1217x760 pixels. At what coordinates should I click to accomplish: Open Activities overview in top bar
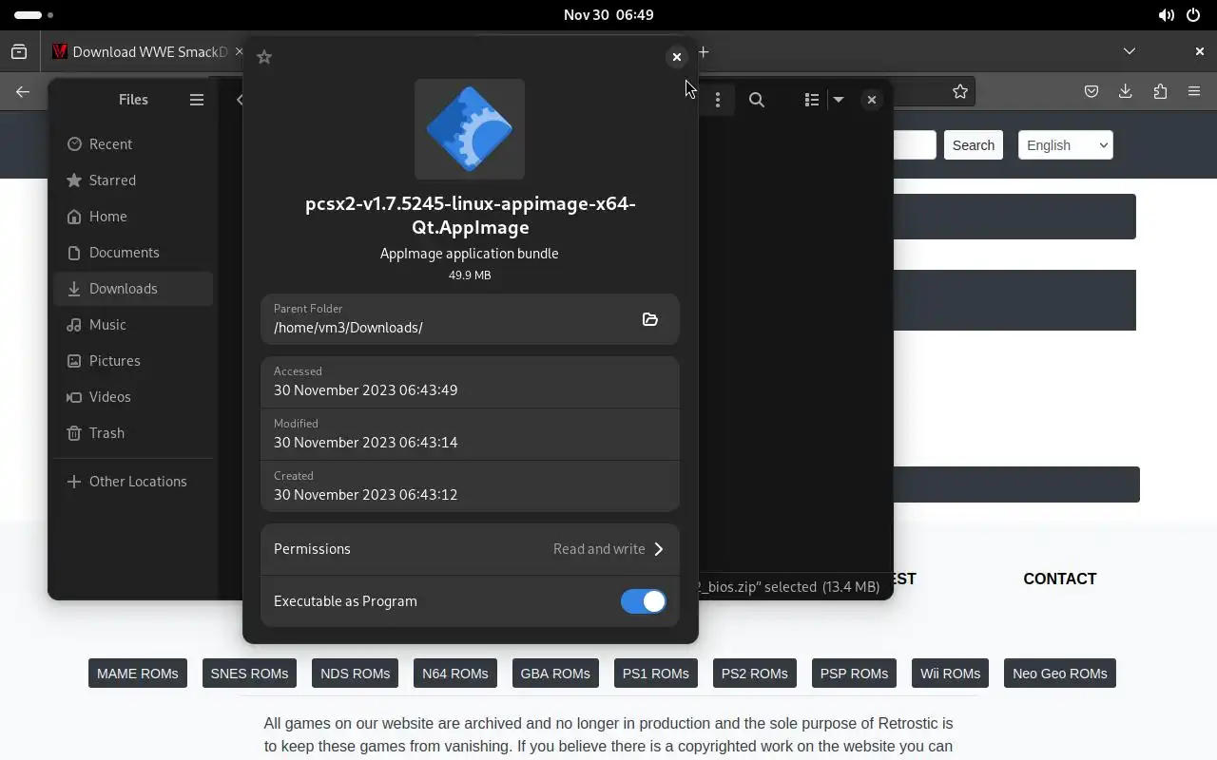(34, 15)
